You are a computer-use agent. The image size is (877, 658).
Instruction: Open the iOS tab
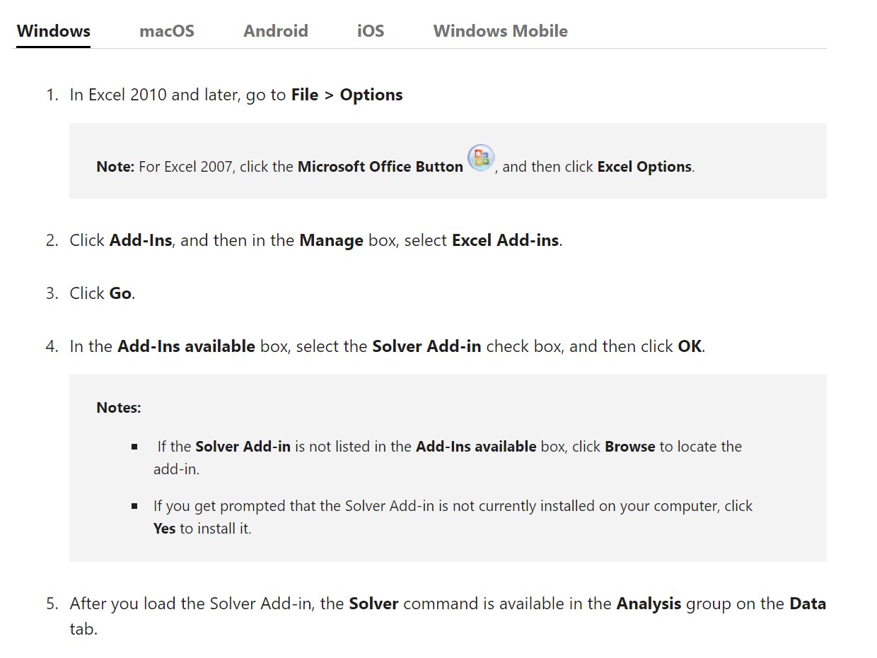click(x=371, y=30)
